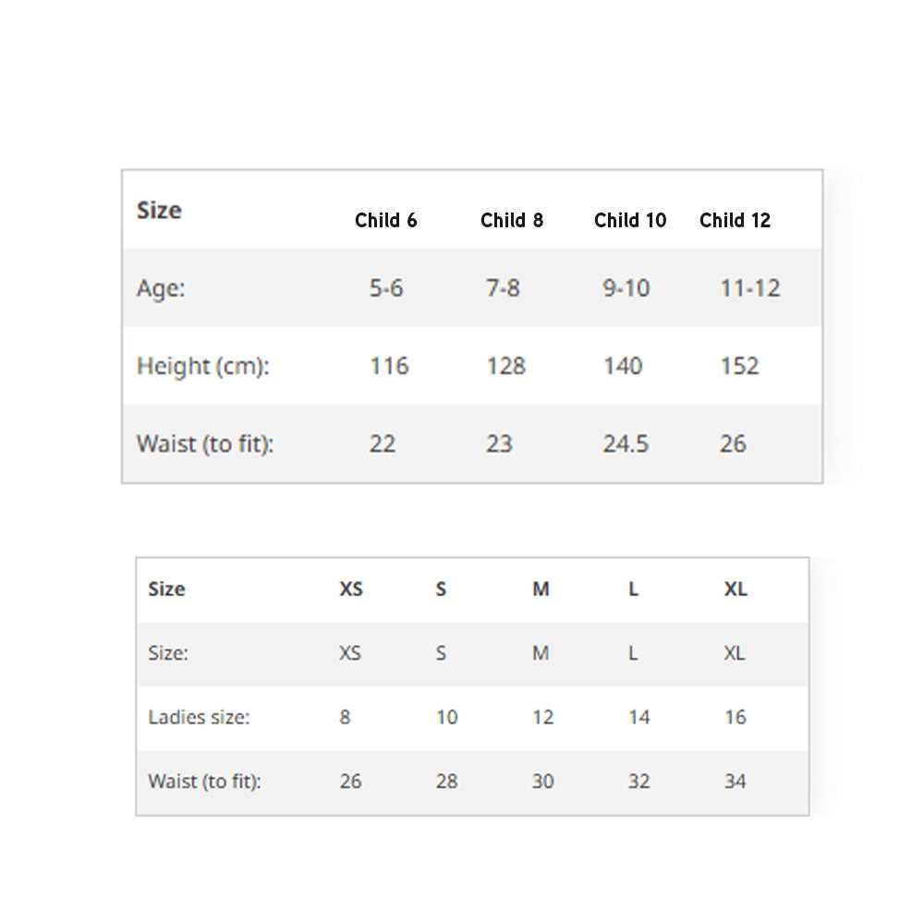
Task: Select the Child 8 column header
Action: pyautogui.click(x=512, y=221)
